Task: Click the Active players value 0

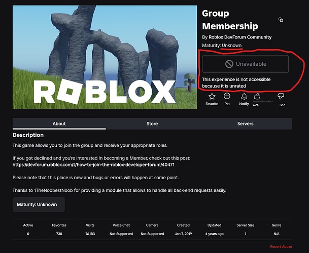Action: click(x=28, y=234)
